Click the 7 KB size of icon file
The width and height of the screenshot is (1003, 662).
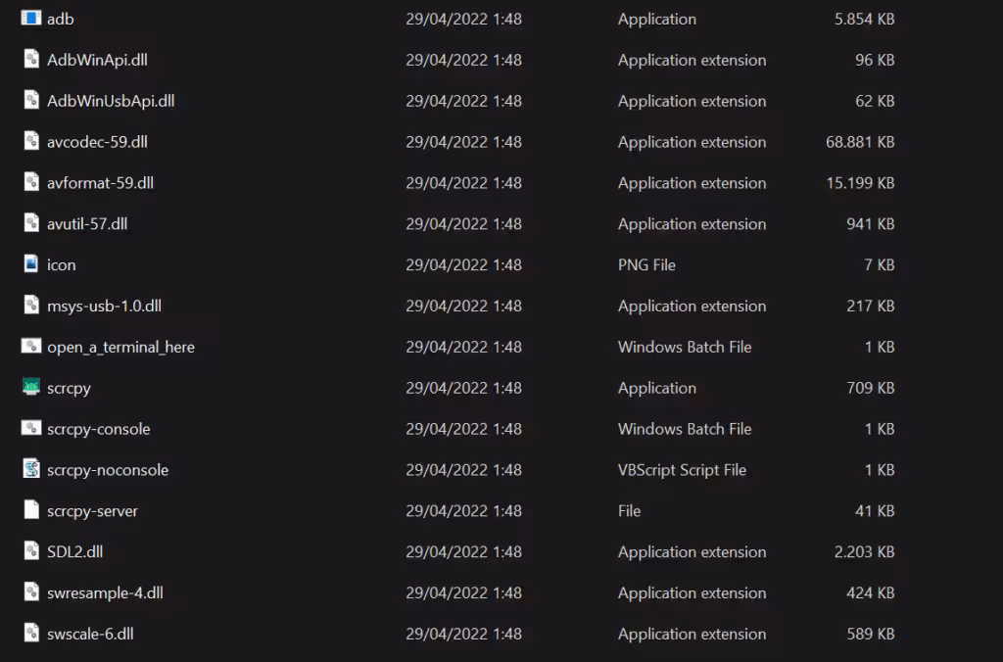pyautogui.click(x=879, y=264)
